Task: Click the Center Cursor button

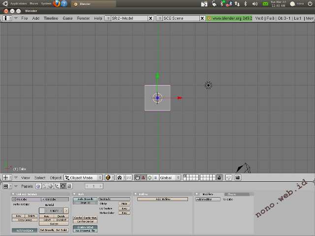Action: 85,222
